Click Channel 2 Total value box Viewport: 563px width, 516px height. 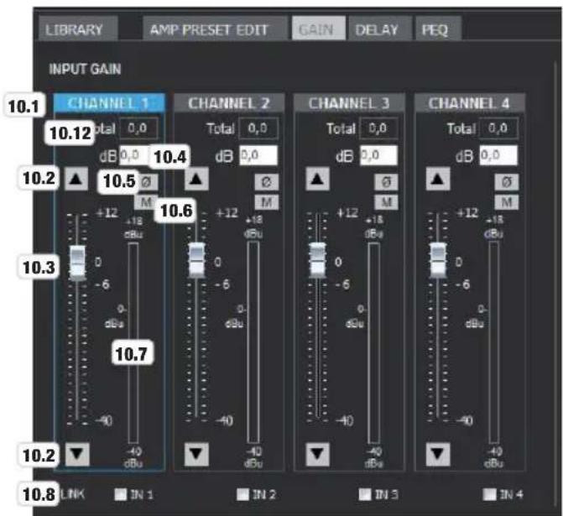[x=258, y=128]
